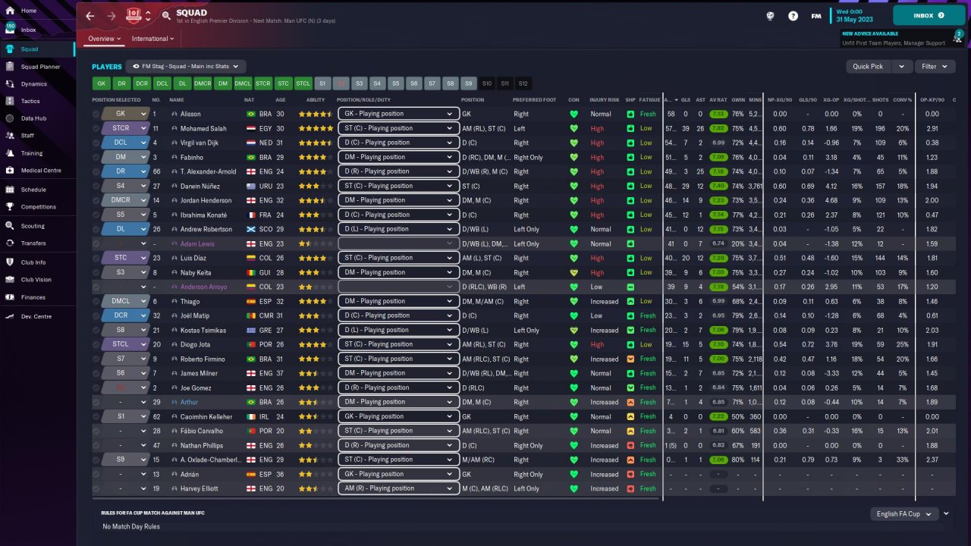Toggle the selection circle for Fabinho

tap(96, 158)
